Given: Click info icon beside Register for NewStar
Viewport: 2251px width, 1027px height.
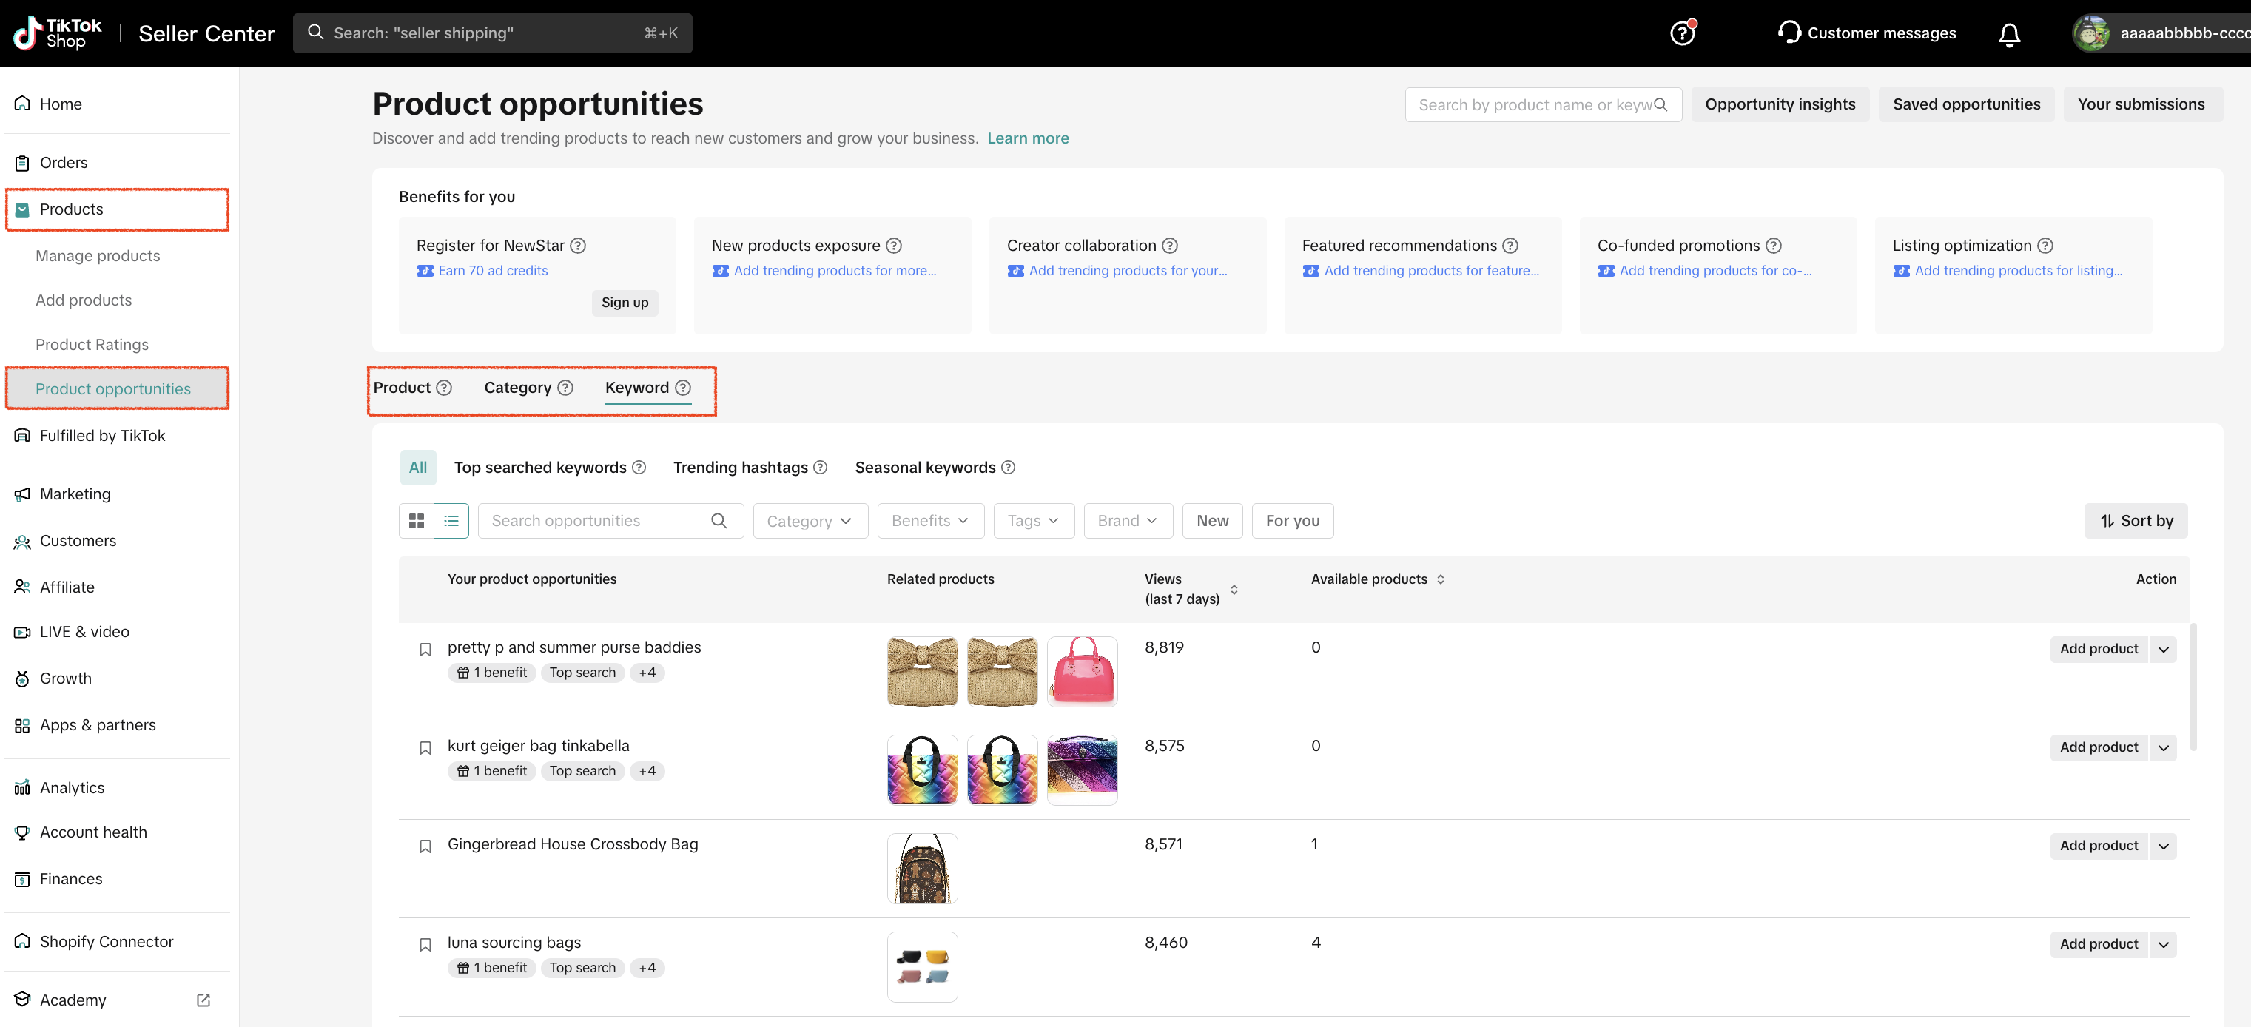Looking at the screenshot, I should point(578,246).
